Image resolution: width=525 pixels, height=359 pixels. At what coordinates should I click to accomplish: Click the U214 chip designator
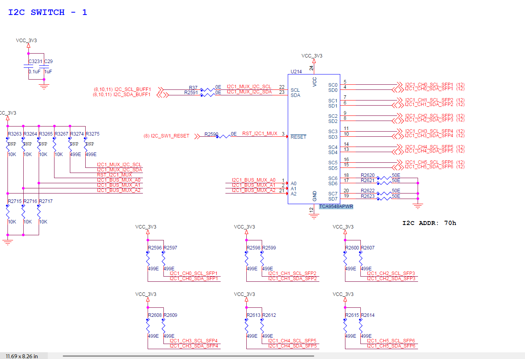pos(296,72)
